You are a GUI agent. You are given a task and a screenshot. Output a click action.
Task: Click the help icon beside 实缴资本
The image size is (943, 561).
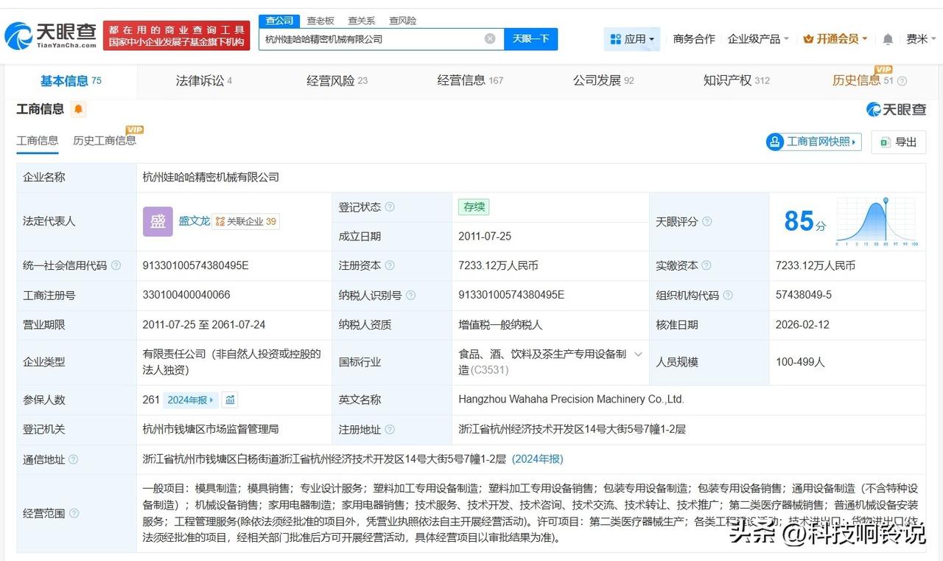tap(706, 265)
